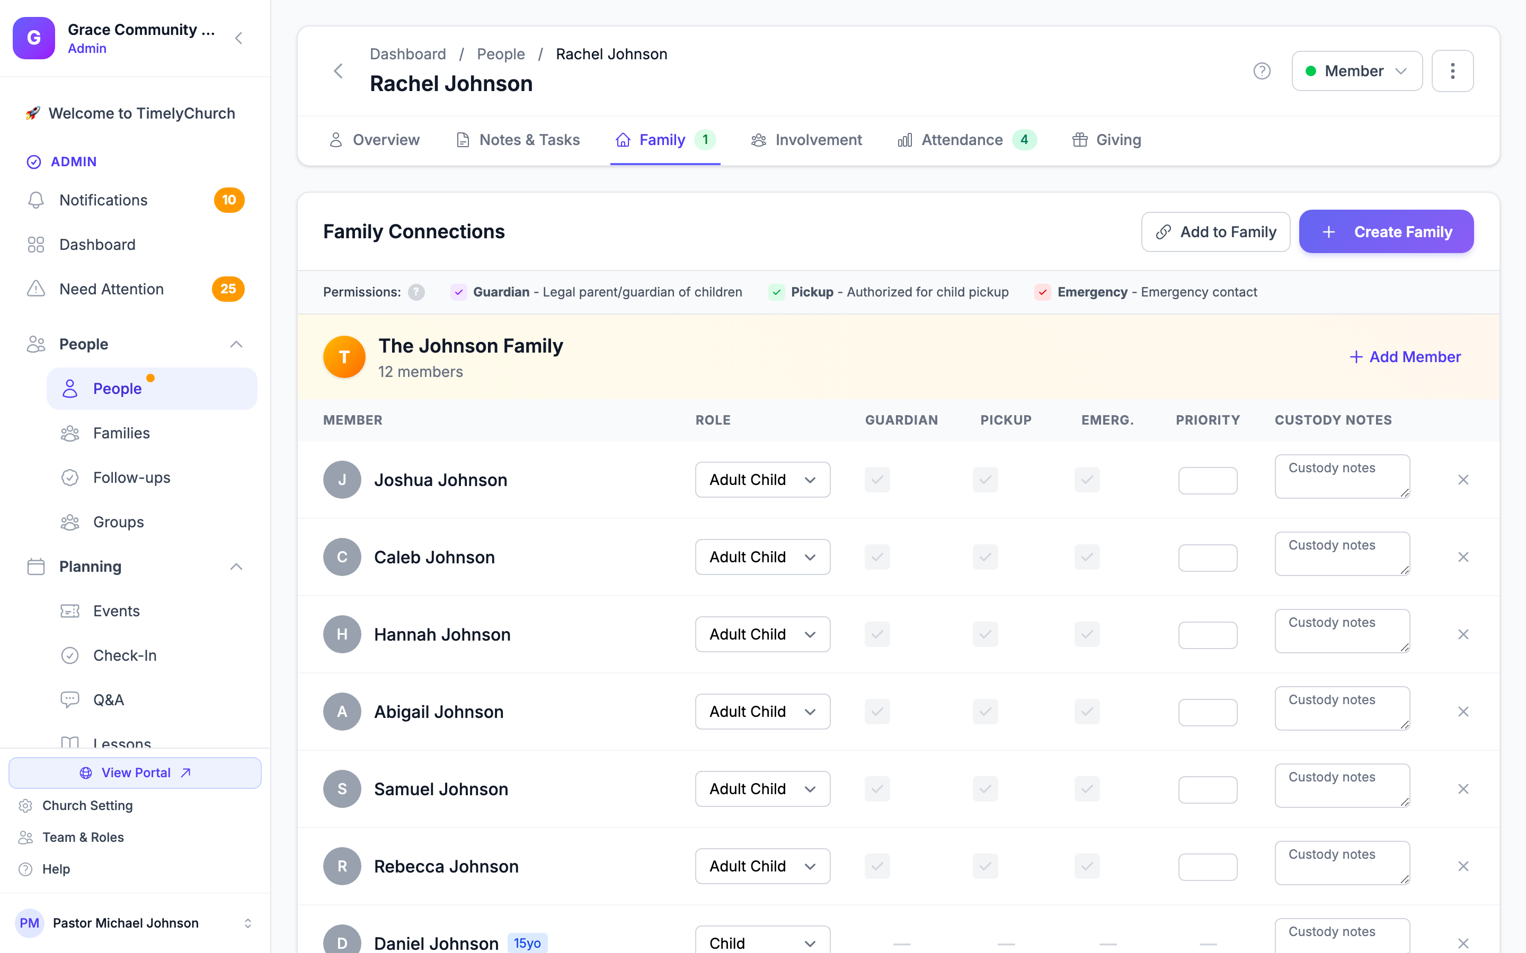The height and width of the screenshot is (953, 1526).
Task: Click the Dashboard breadcrumb link
Action: (x=408, y=54)
